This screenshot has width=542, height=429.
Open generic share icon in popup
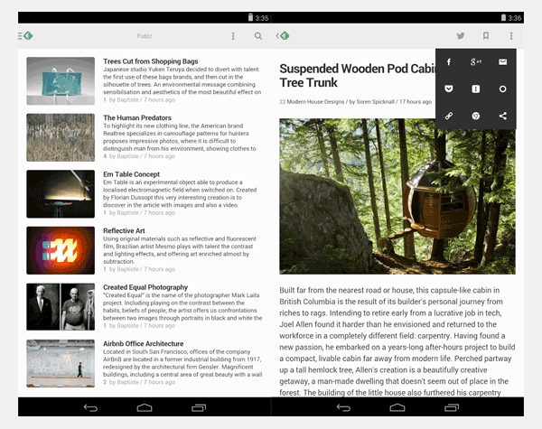click(x=503, y=117)
